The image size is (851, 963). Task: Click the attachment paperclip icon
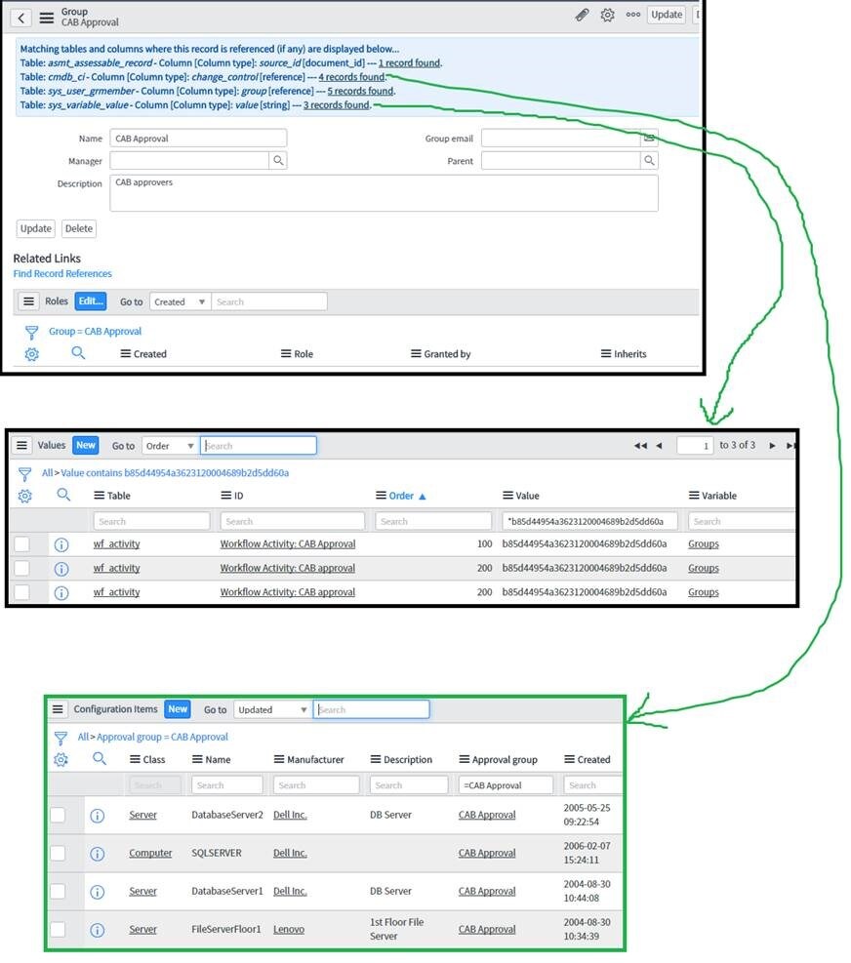point(582,15)
